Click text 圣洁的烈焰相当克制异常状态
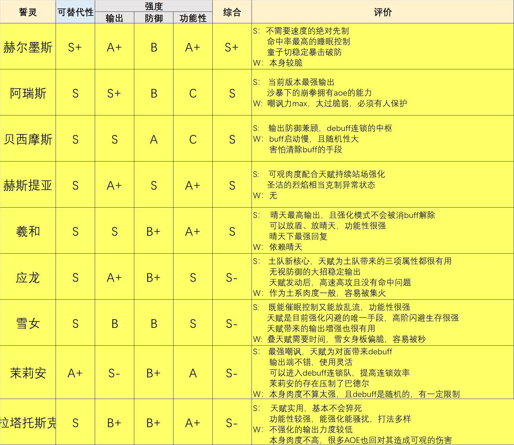Screen dimensions: 514x445 (321, 185)
